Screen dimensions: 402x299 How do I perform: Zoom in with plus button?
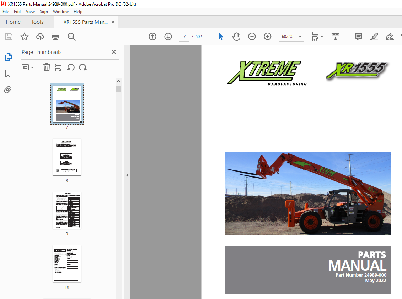(x=267, y=37)
